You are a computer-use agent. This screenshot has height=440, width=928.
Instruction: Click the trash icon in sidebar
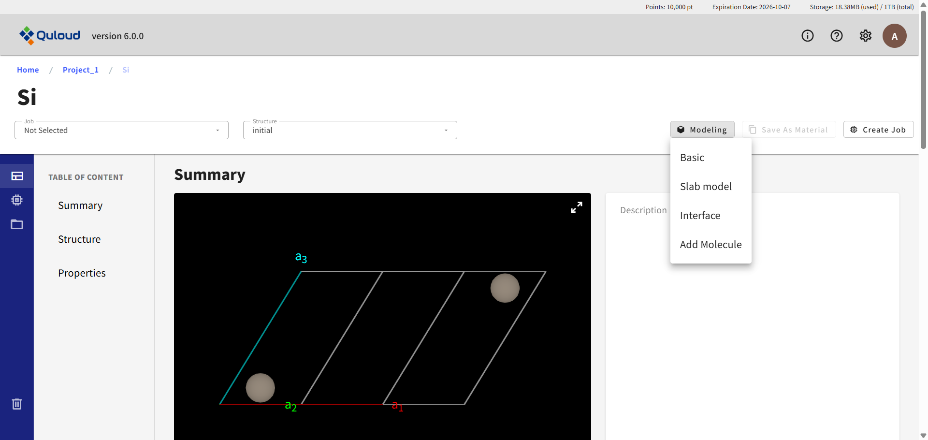tap(17, 404)
